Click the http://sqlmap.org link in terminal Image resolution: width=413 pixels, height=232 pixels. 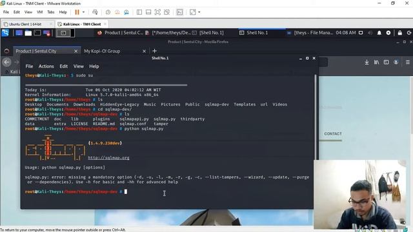(108, 157)
